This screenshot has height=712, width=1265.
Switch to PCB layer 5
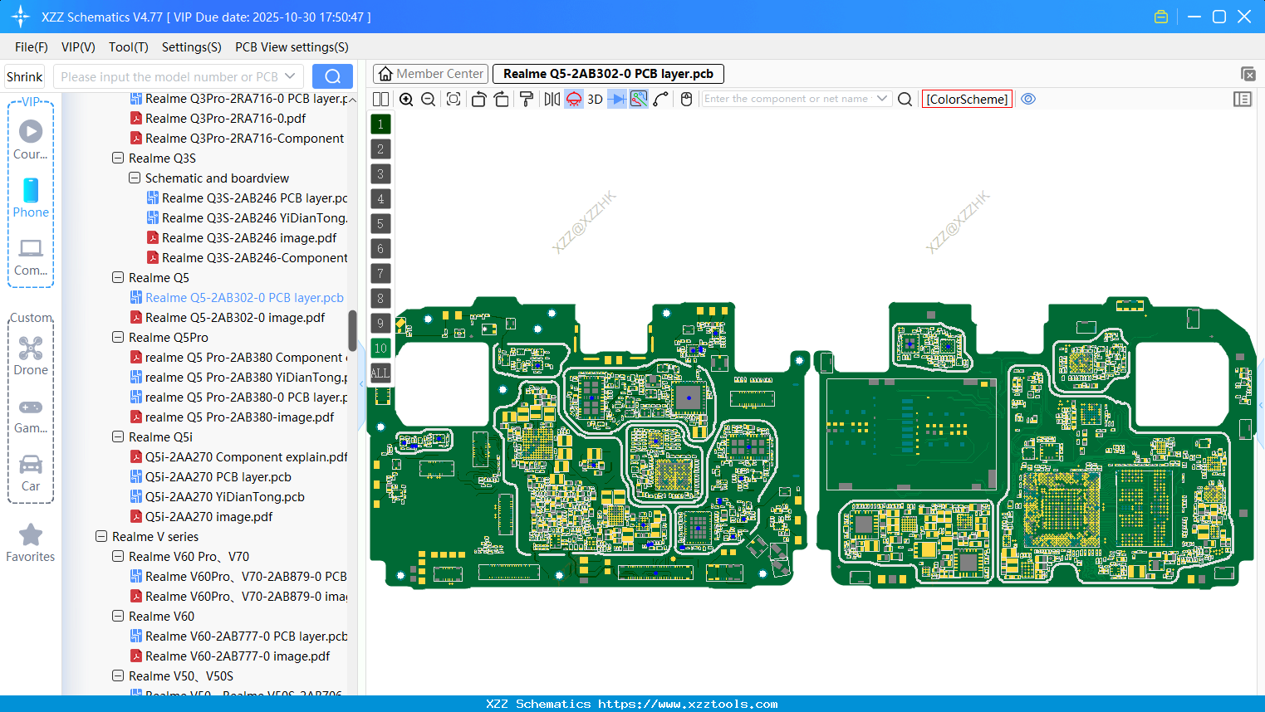(380, 223)
